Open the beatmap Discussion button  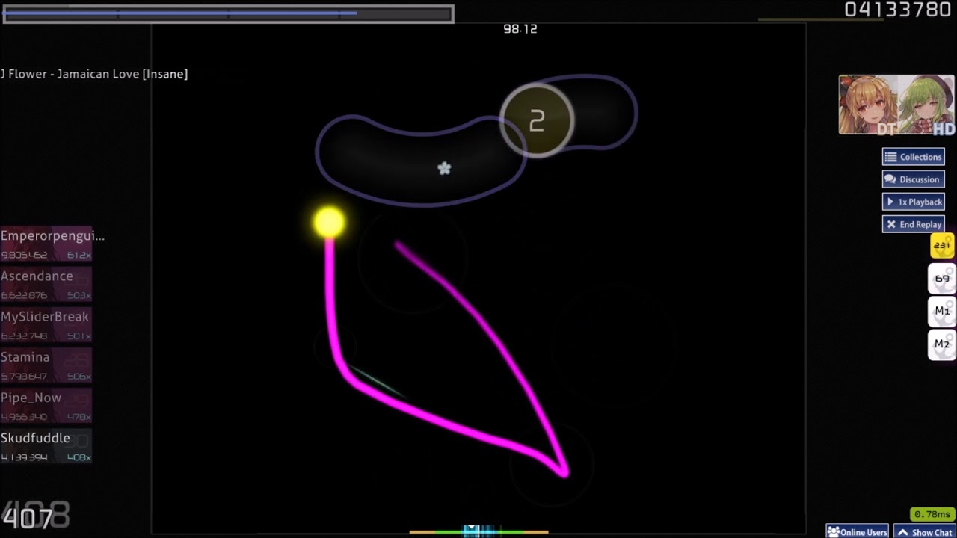[x=913, y=179]
